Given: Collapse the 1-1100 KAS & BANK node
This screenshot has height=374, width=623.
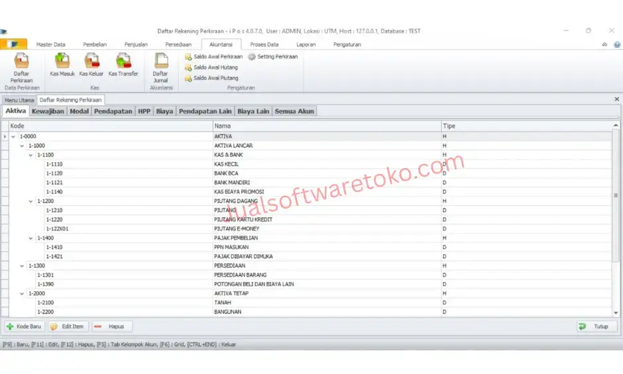Looking at the screenshot, I should (30, 156).
